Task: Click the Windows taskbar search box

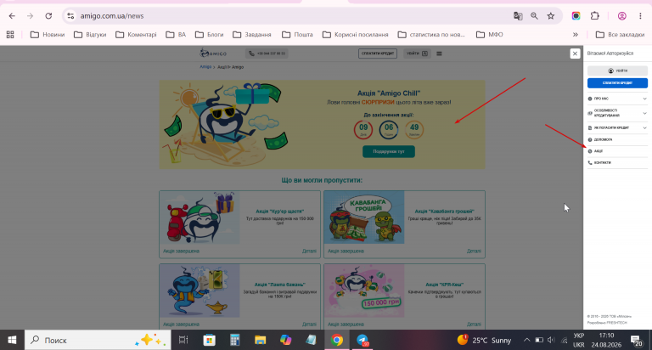Action: pyautogui.click(x=98, y=340)
